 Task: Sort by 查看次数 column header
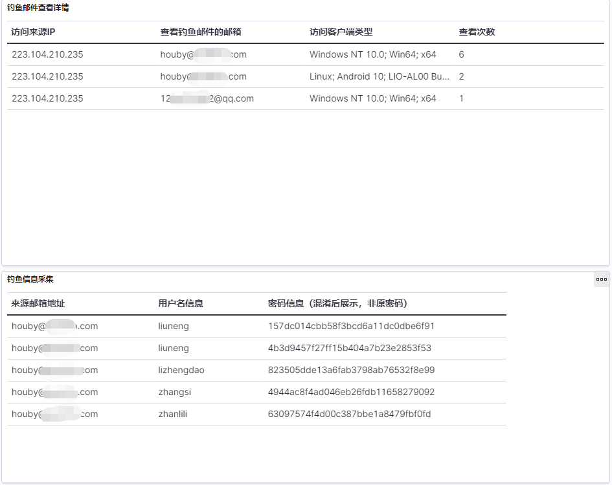477,32
